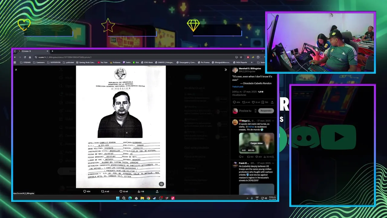Open Frank El ... reply author name
Viewport: 387px width, 218px height.
tap(244, 163)
